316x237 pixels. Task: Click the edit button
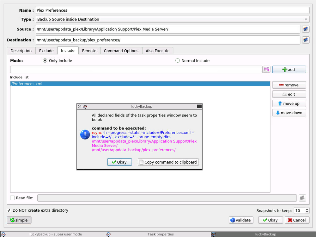(289, 94)
